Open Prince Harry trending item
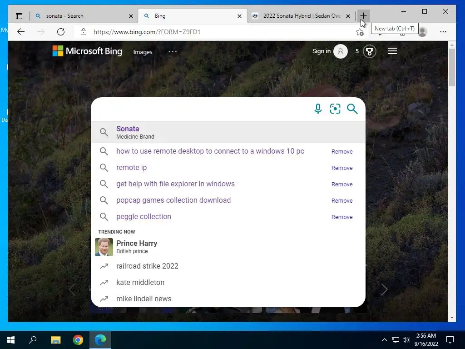The image size is (465, 349). point(228,247)
